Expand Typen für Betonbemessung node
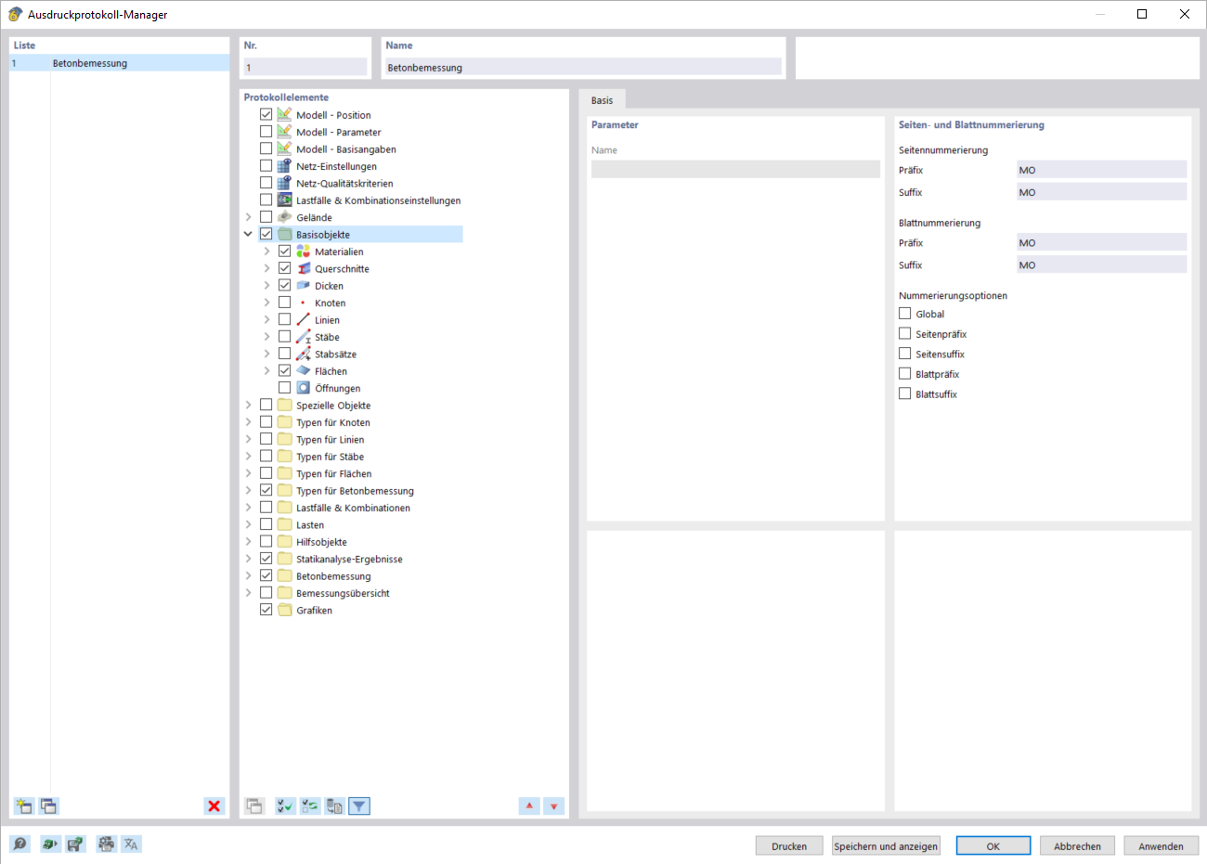Viewport: 1207px width, 864px height. point(249,490)
